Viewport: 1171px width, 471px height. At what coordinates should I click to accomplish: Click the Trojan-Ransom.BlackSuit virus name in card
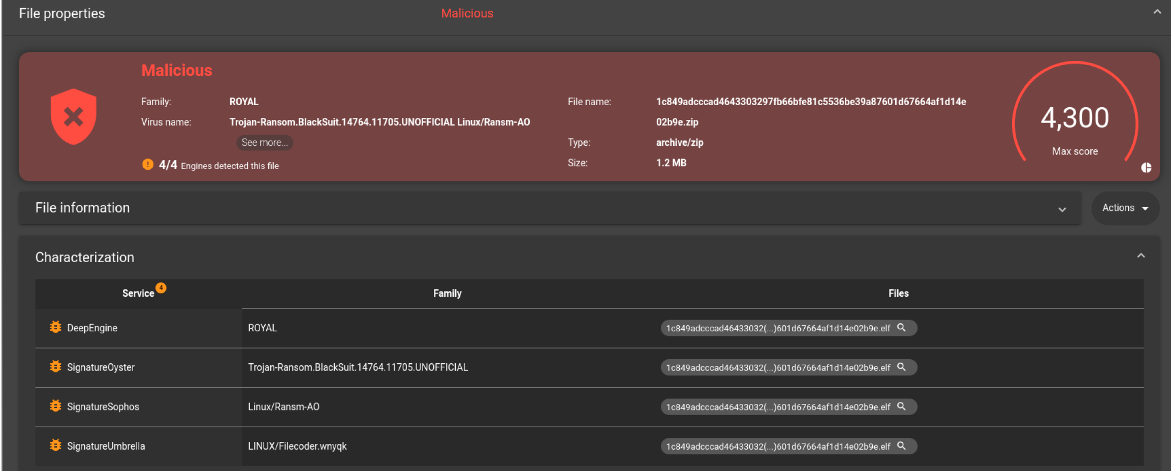coord(379,122)
